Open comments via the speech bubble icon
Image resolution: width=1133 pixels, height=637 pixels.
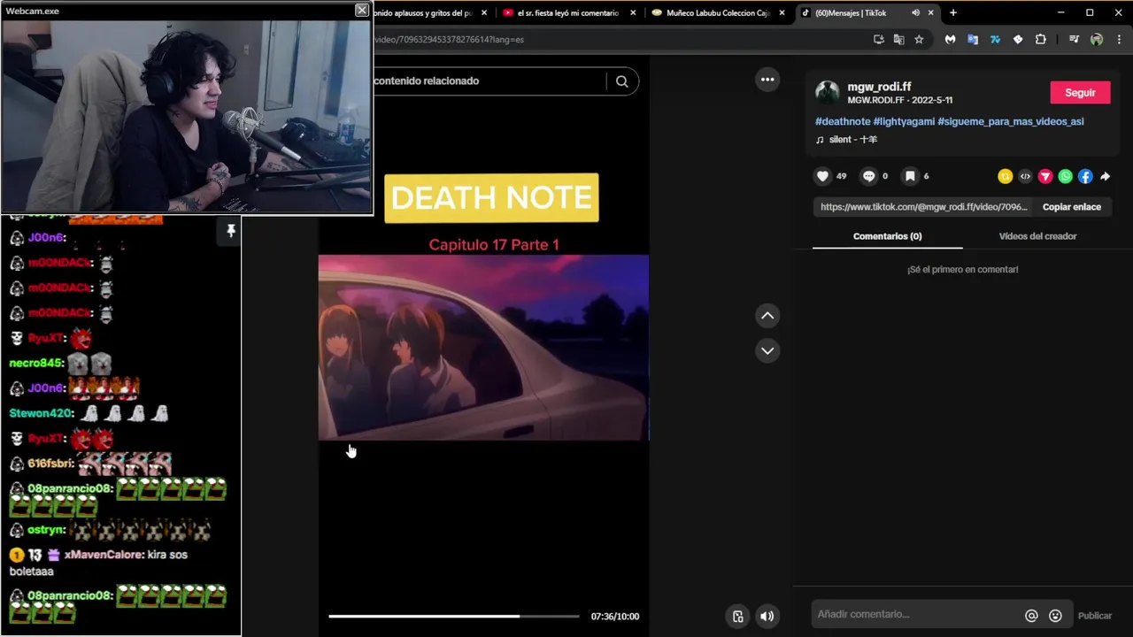[x=868, y=176]
